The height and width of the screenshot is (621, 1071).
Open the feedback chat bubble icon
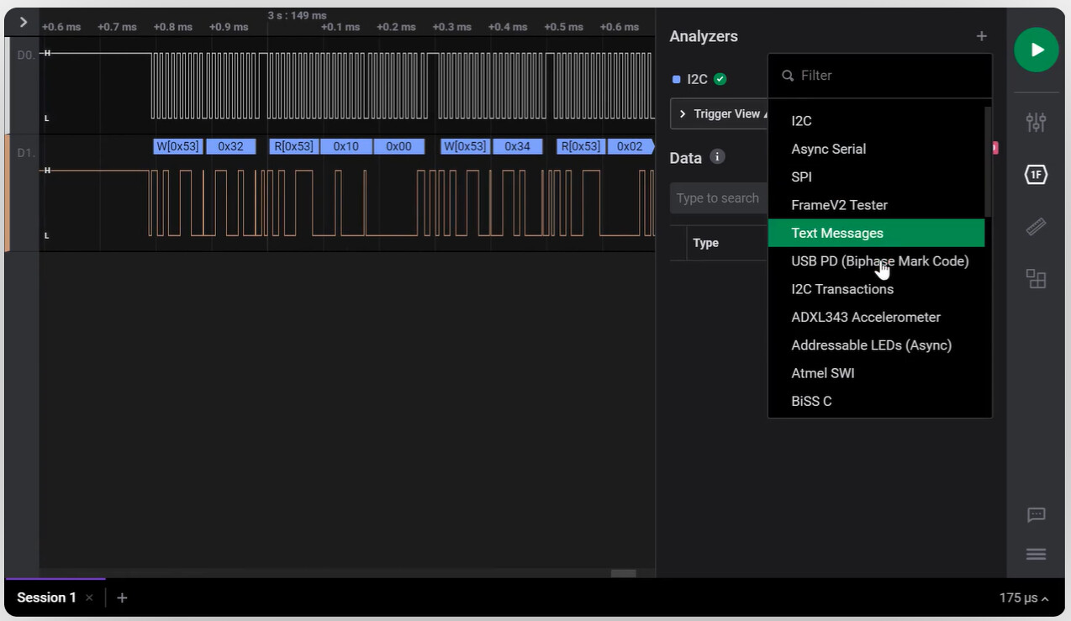click(1036, 515)
